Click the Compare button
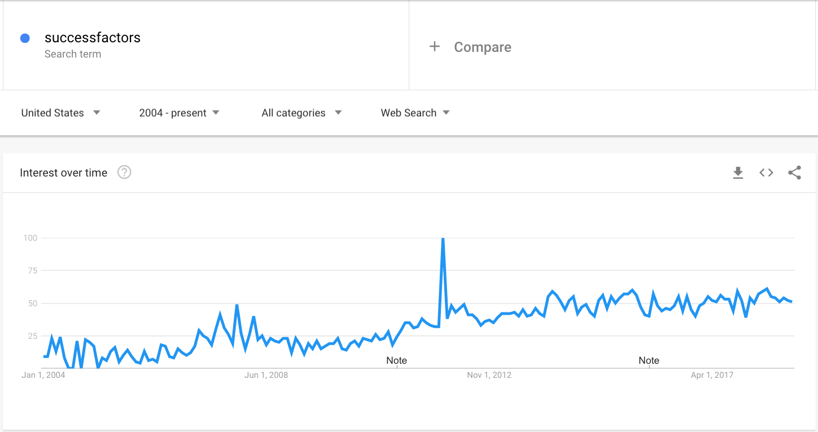This screenshot has width=818, height=432. [x=470, y=47]
